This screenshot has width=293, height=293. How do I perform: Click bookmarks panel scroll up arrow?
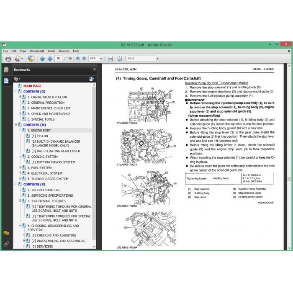[x=94, y=85]
